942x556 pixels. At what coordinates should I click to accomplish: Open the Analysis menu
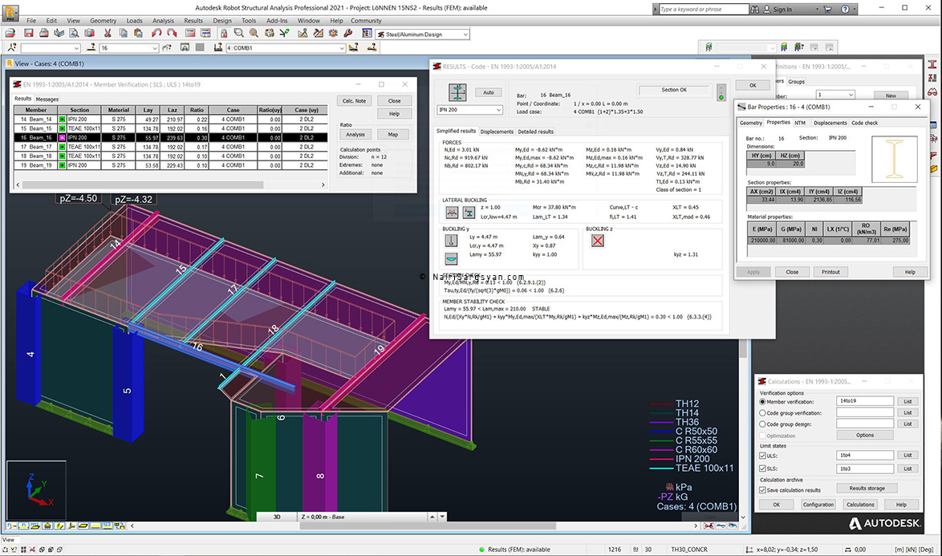pos(163,20)
